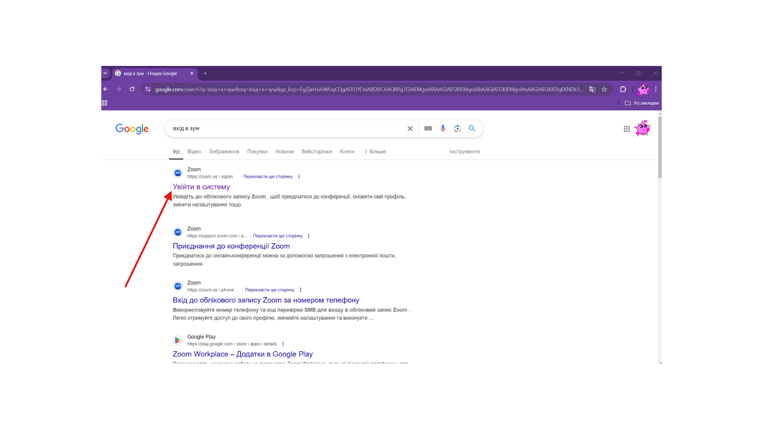Switch to the Відео tab
The image size is (763, 429).
[x=194, y=152]
